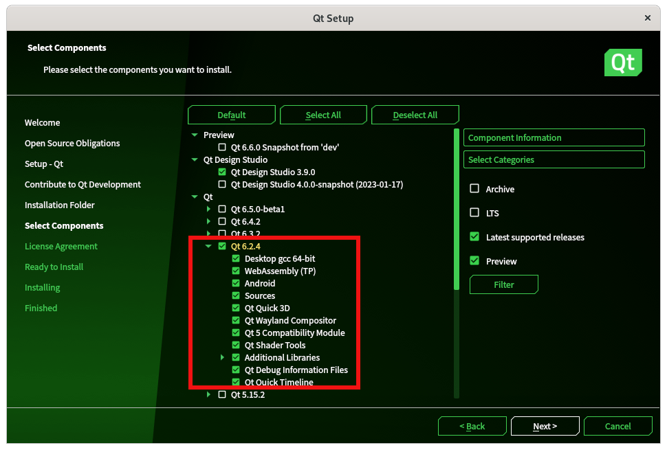This screenshot has width=667, height=450.
Task: Cancel the Qt installation
Action: coord(618,426)
